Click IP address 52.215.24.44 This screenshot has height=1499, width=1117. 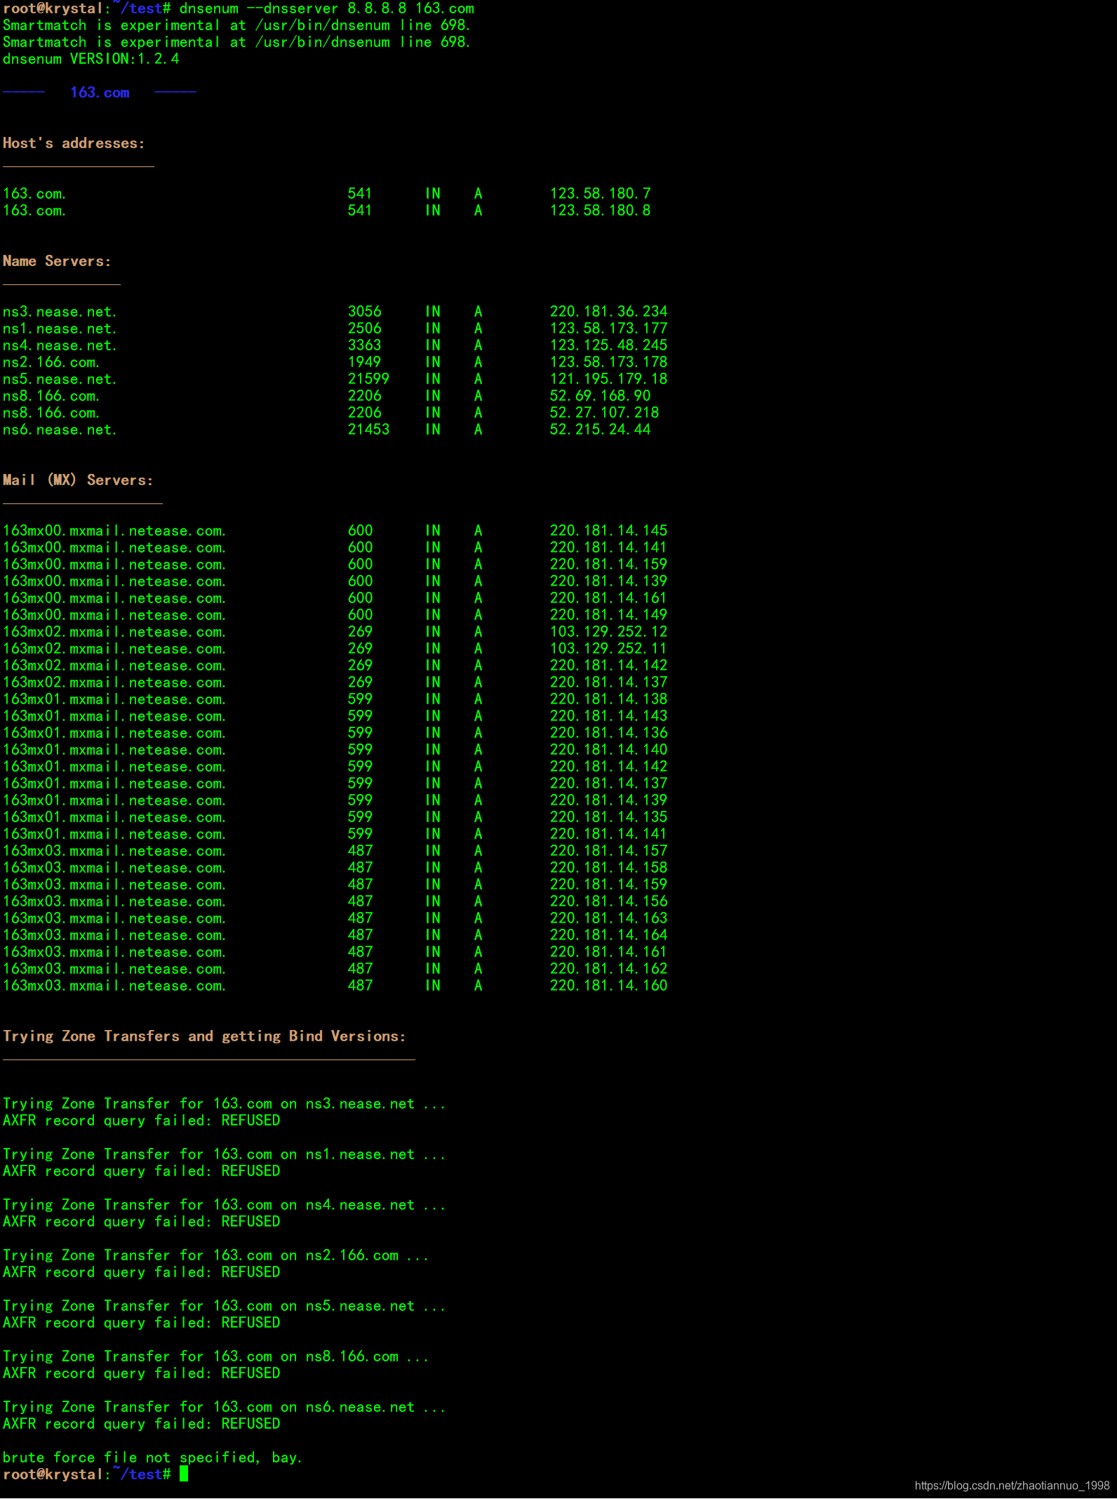(x=600, y=430)
